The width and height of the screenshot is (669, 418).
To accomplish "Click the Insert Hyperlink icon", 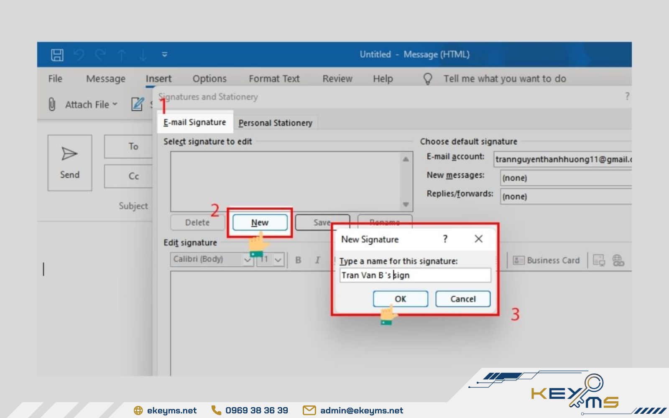I will (x=618, y=260).
